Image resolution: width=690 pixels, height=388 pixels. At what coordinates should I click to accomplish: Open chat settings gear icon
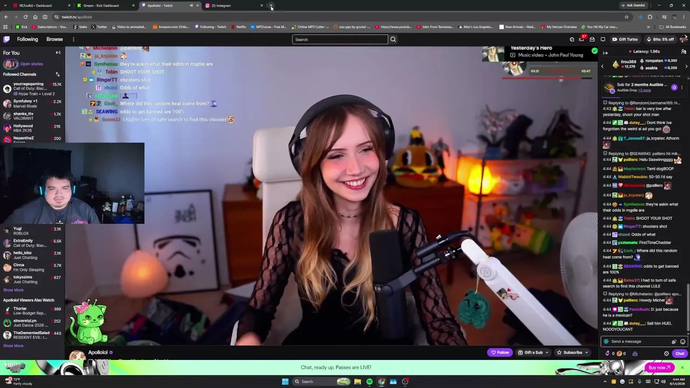666,354
